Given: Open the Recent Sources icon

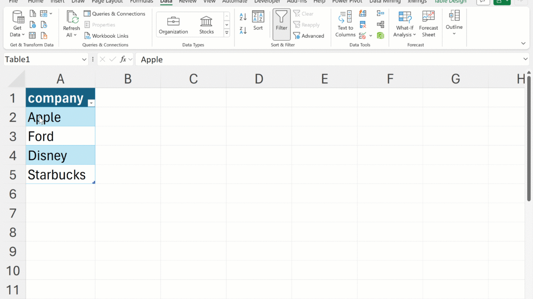Looking at the screenshot, I should click(44, 25).
